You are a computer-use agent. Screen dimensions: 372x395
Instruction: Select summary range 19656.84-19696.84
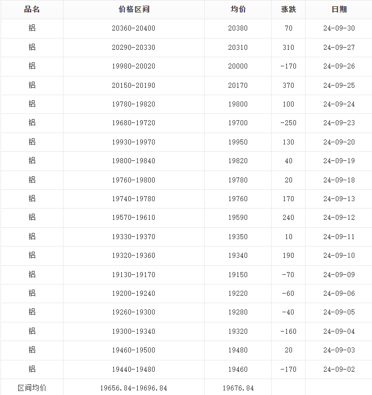133,388
